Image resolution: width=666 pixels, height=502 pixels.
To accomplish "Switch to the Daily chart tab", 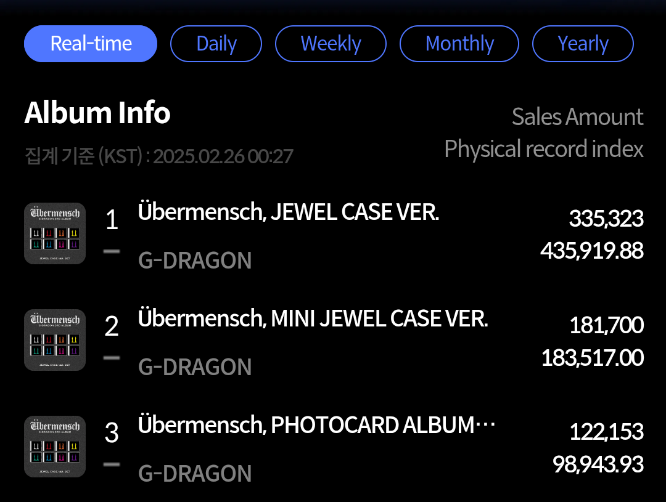I will [216, 44].
